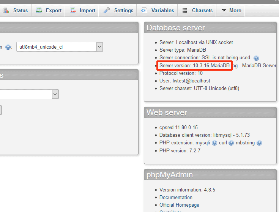Click the More dropdown triangle icon
The height and width of the screenshot is (212, 279).
tap(224, 10)
